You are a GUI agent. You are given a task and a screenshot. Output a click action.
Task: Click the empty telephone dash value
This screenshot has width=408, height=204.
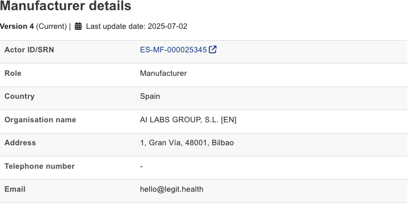tap(141, 167)
